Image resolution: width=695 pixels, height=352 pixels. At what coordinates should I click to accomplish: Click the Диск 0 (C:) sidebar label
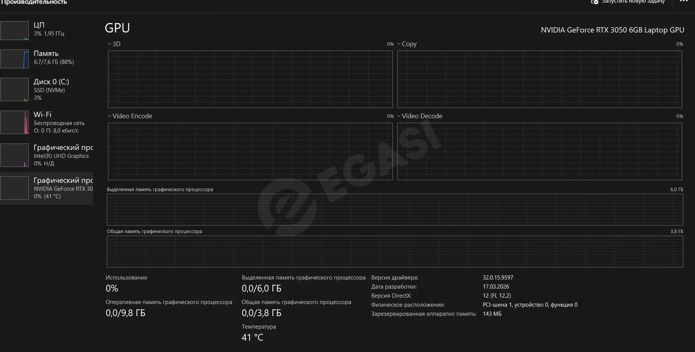tap(51, 82)
